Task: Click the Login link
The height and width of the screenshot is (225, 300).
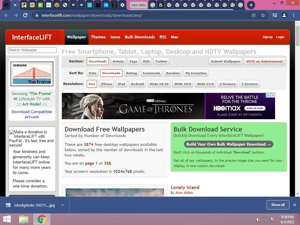Action: tap(280, 37)
